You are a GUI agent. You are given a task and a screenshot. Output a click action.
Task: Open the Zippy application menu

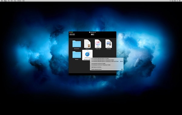pos(5,1)
